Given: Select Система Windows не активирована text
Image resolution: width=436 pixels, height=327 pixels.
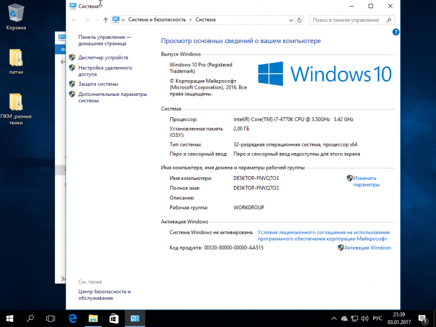Looking at the screenshot, I should (x=211, y=233).
